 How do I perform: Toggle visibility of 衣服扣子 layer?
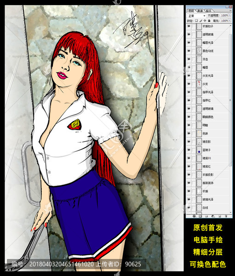pos(189,26)
